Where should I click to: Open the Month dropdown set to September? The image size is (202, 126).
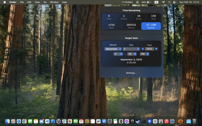[113, 49]
